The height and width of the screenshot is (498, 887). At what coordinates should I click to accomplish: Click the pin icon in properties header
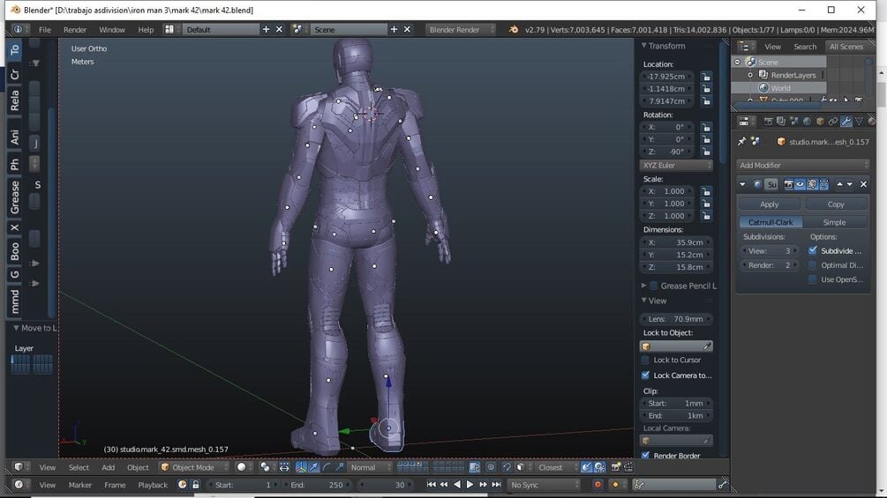(742, 142)
